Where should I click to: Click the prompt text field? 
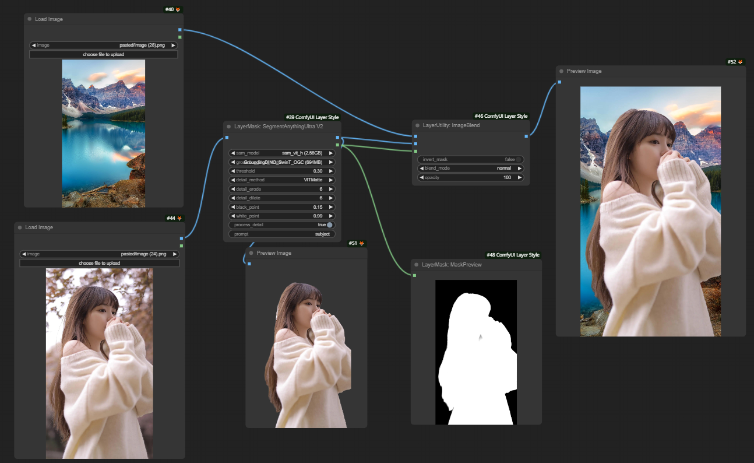[x=282, y=234]
